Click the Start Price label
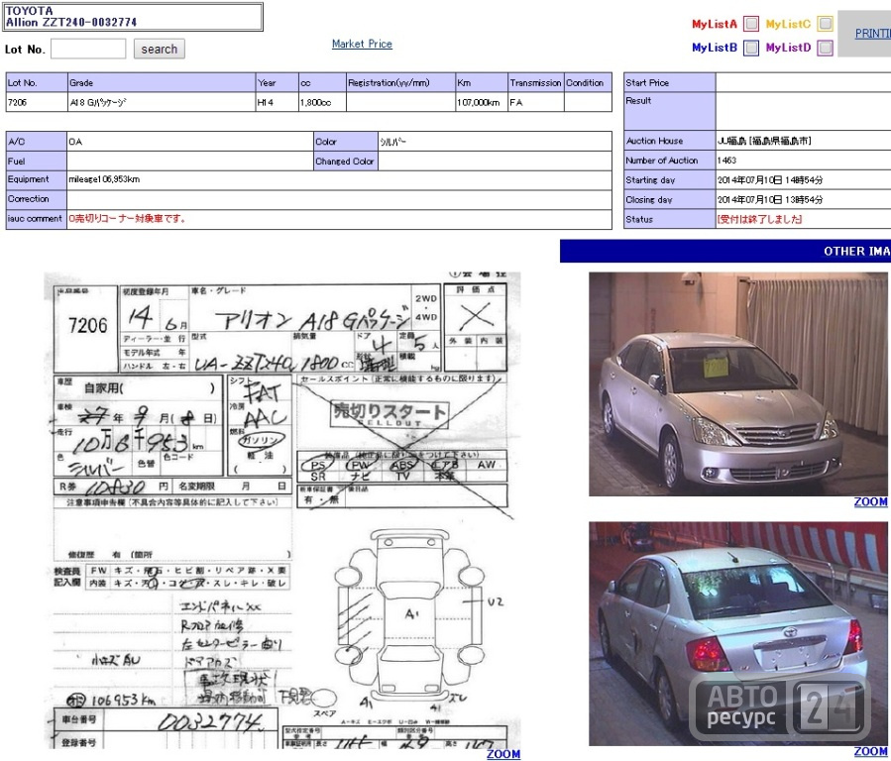The image size is (891, 761). pyautogui.click(x=669, y=82)
